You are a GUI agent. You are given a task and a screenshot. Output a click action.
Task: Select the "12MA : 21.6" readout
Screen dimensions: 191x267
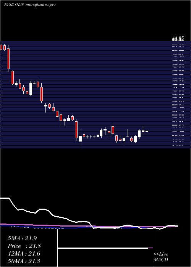tap(24, 254)
